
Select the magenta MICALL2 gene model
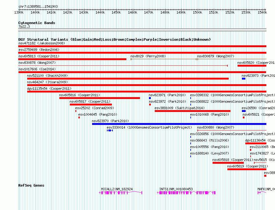coord(121,193)
